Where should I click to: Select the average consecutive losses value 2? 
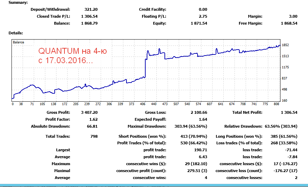[x=296, y=178]
